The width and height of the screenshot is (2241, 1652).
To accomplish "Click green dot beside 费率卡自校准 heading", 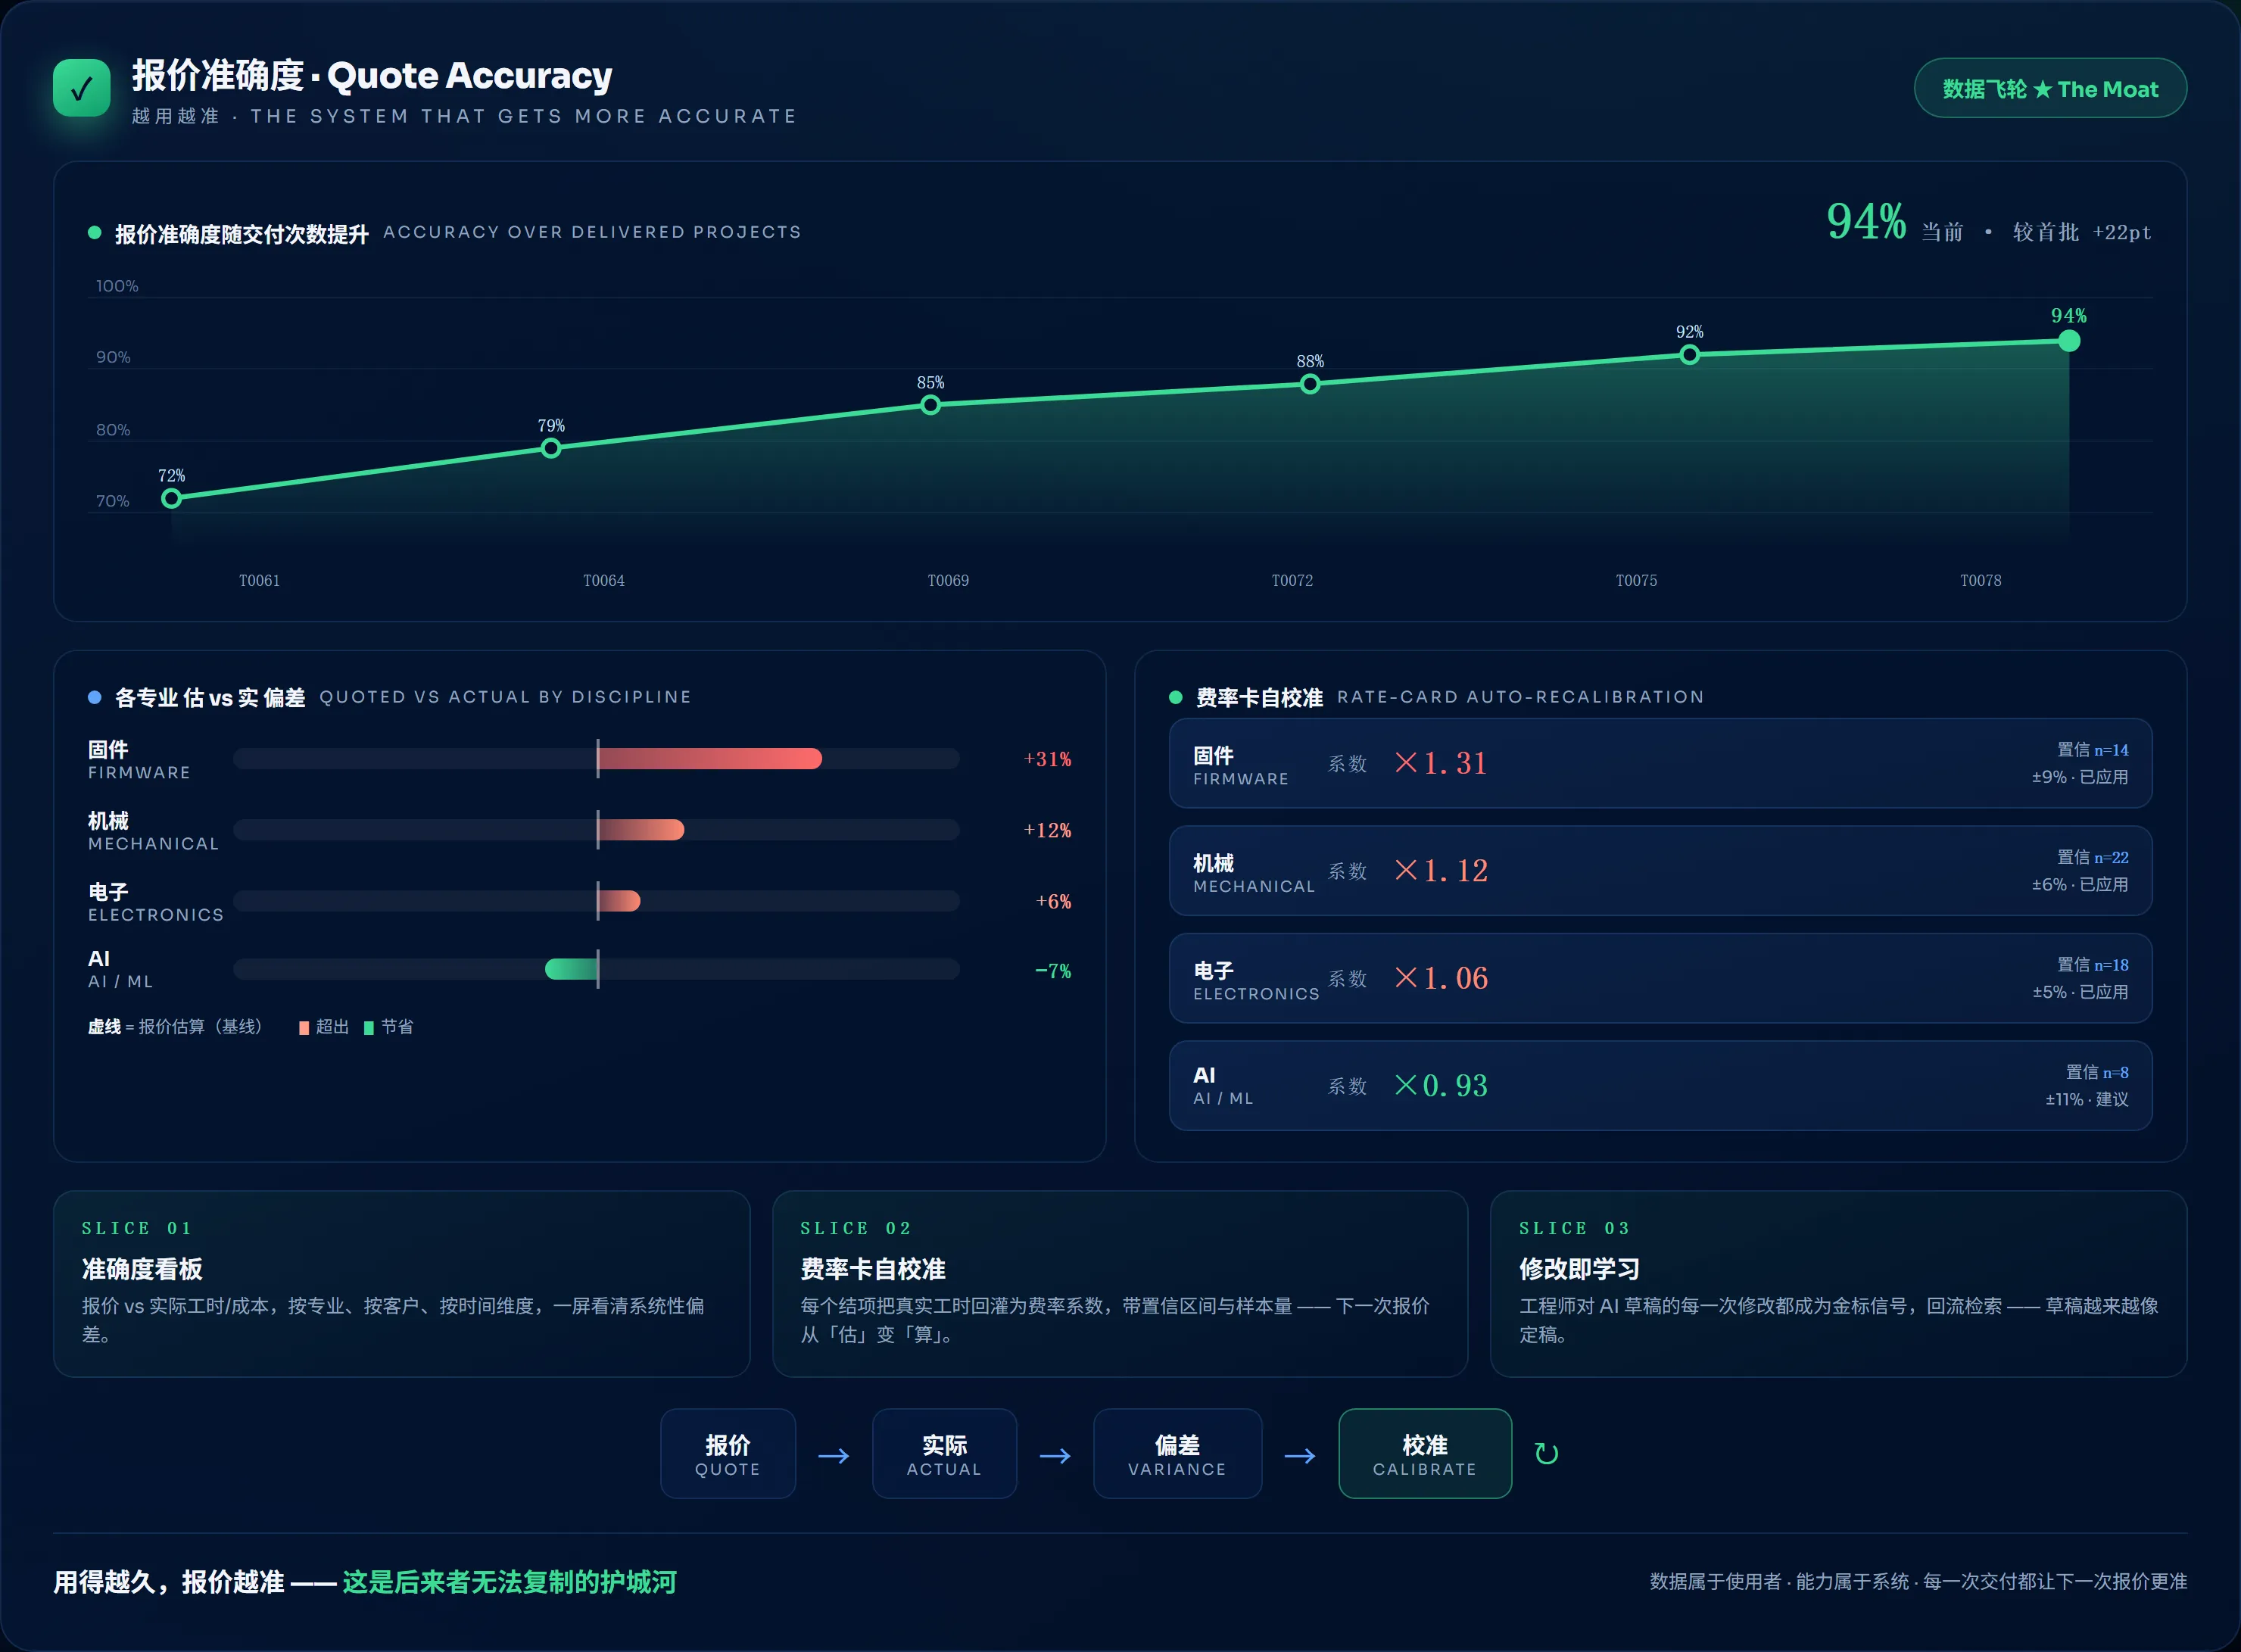I will point(1176,697).
